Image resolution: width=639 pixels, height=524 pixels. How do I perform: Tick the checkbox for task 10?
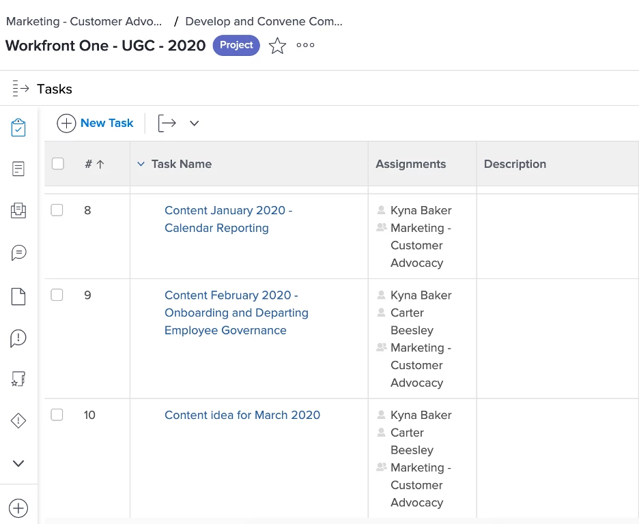(57, 415)
